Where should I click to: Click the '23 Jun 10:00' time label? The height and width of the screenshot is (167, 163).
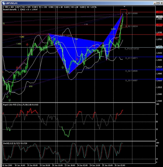[70, 165]
